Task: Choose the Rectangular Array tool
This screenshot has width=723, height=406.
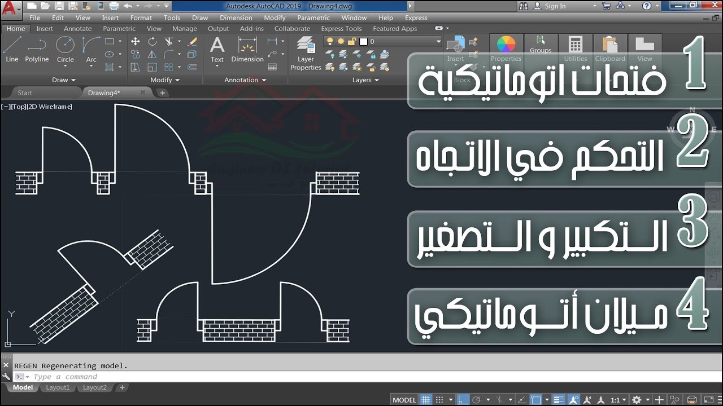Action: click(x=169, y=67)
